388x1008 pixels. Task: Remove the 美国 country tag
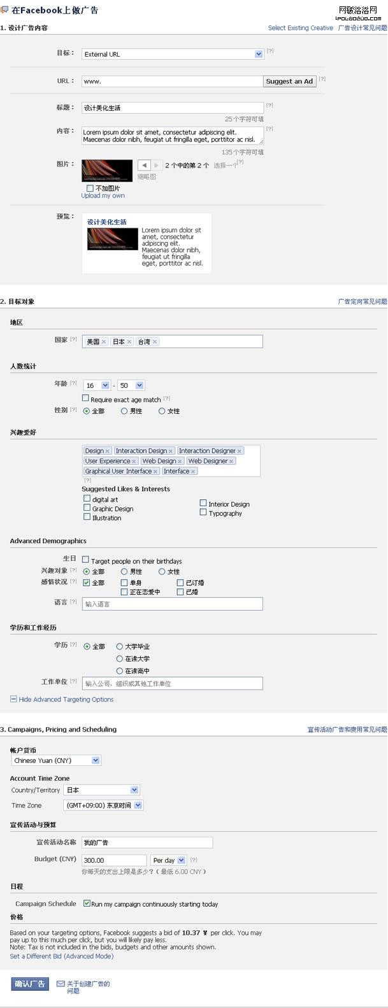tap(104, 342)
